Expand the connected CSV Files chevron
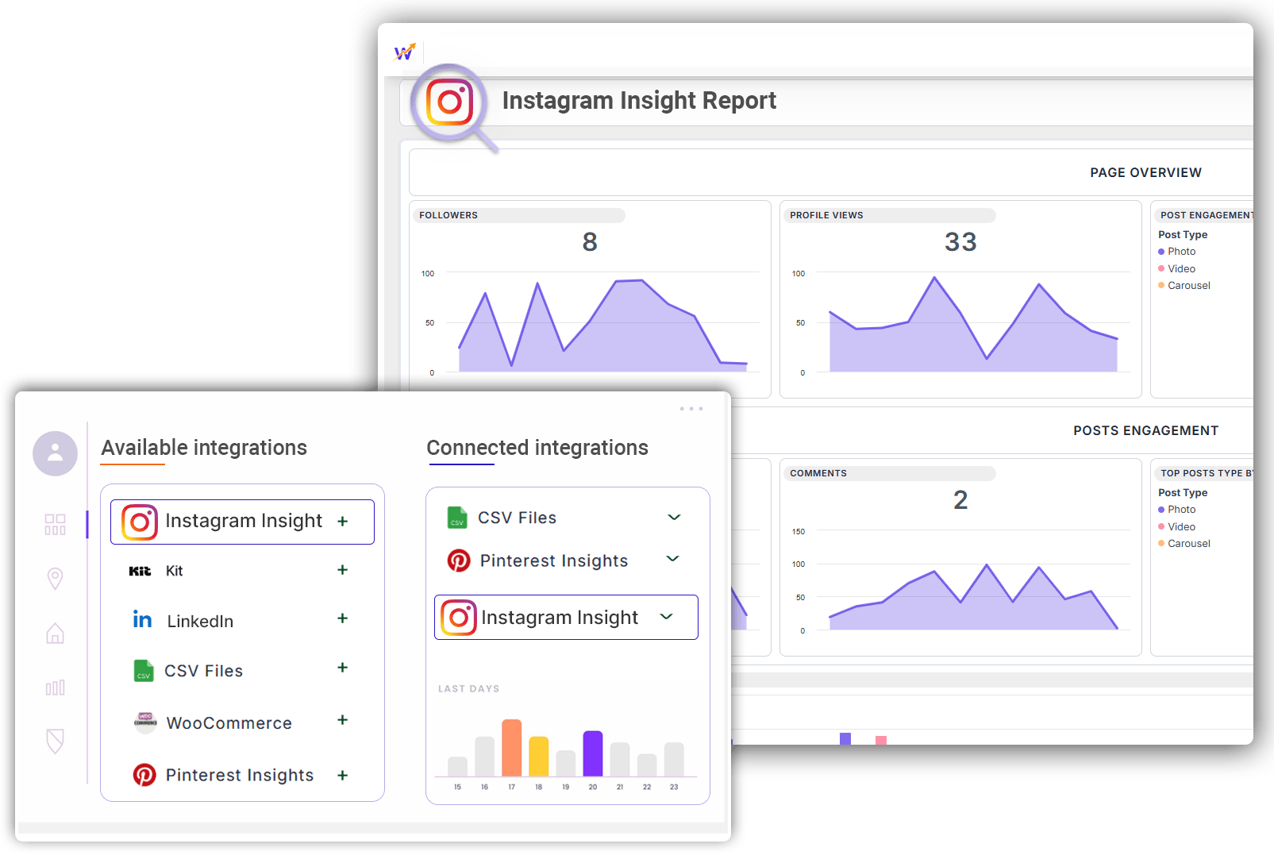This screenshot has width=1274, height=859. point(674,518)
